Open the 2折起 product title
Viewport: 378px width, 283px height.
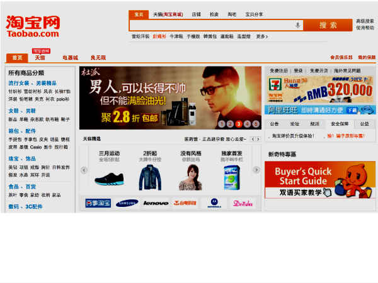(150, 153)
